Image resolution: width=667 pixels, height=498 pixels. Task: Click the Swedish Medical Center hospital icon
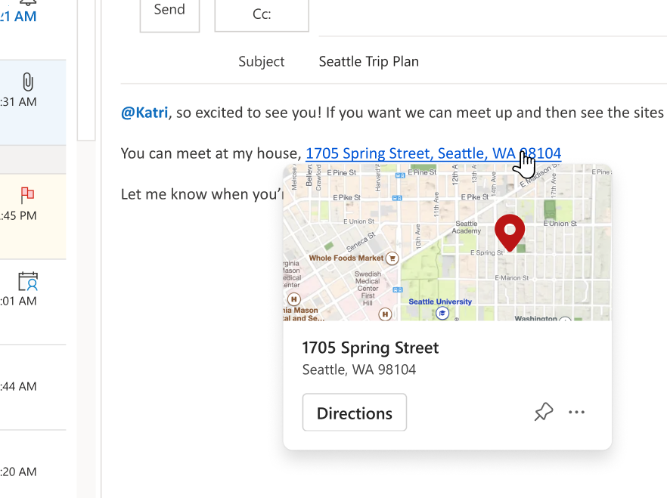[x=385, y=314]
